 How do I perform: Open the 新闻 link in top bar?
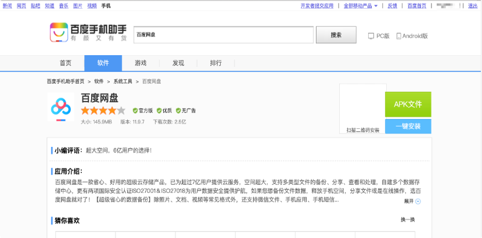point(8,6)
